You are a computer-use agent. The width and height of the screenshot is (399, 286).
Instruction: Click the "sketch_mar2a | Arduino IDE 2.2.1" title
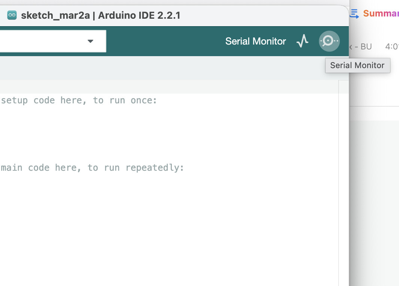coord(101,15)
